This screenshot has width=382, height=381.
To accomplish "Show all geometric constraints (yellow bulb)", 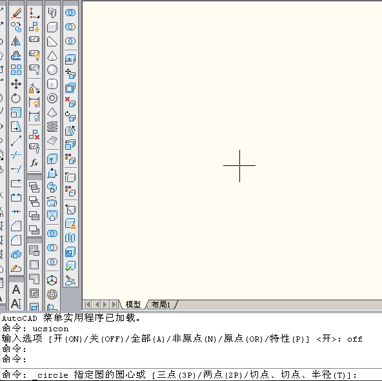I will pyautogui.click(x=34, y=56).
